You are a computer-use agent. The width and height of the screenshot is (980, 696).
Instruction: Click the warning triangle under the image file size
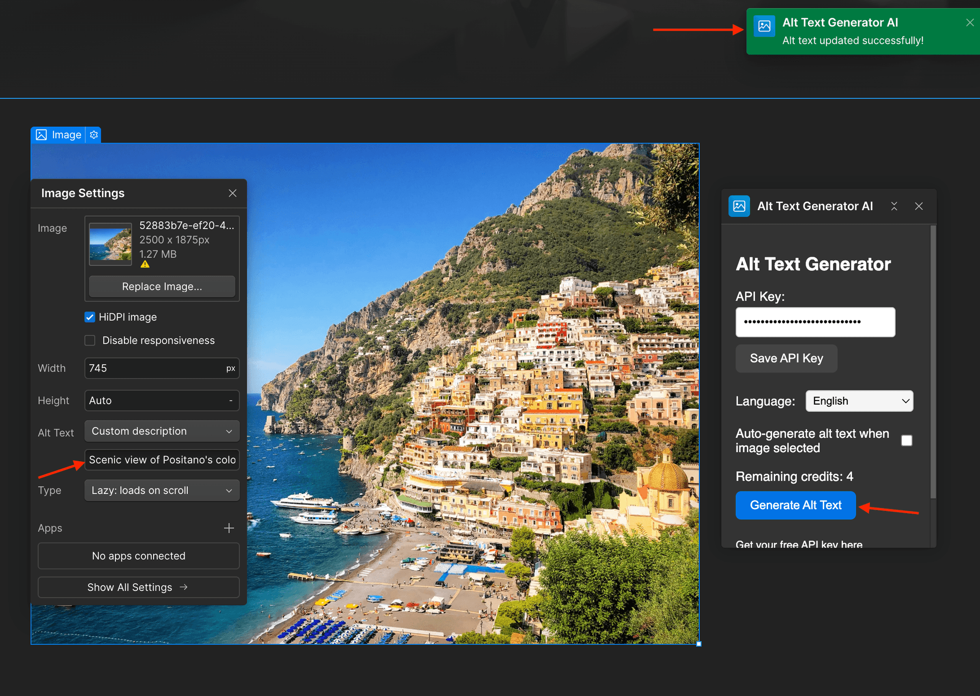[x=144, y=264]
